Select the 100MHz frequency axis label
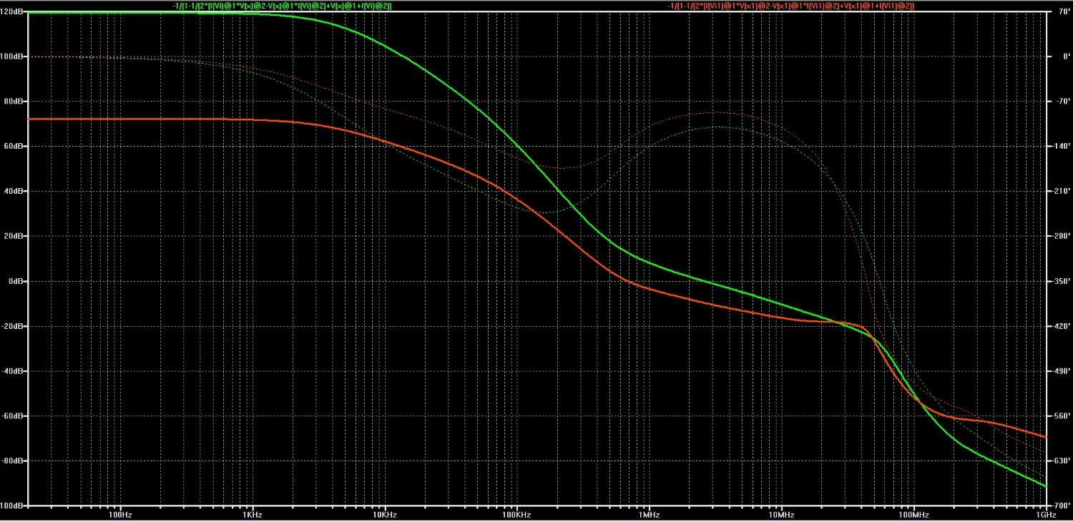1073x522 pixels. click(913, 515)
